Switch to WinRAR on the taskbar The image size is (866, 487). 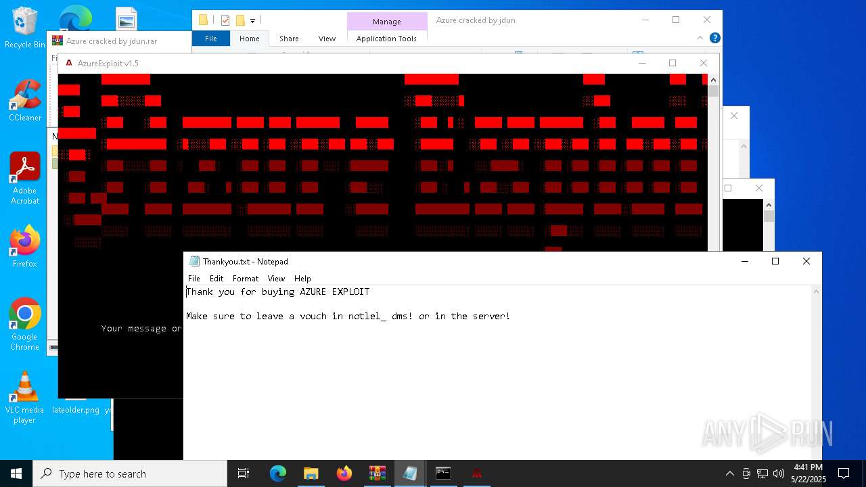point(378,473)
